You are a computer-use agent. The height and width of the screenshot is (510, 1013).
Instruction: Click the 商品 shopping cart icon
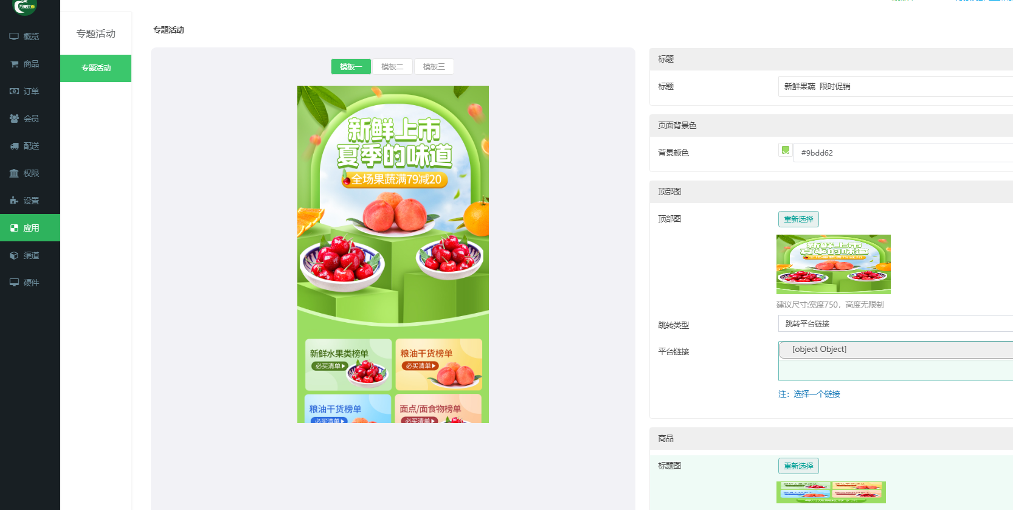tap(14, 64)
